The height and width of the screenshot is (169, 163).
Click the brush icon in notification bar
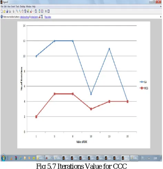(40, 17)
